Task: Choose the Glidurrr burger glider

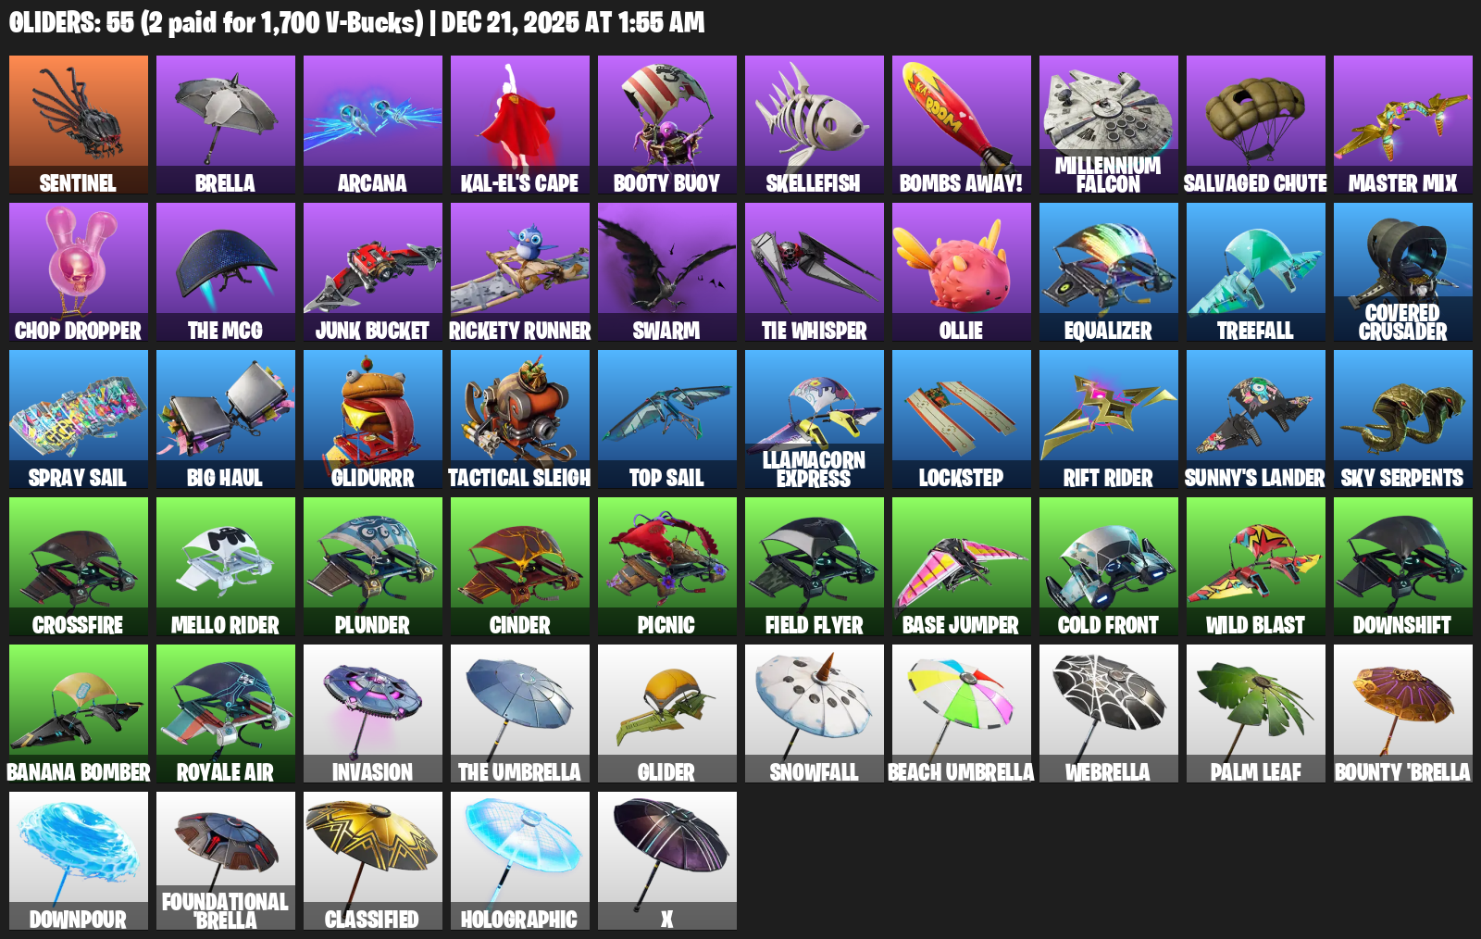Action: (x=373, y=419)
